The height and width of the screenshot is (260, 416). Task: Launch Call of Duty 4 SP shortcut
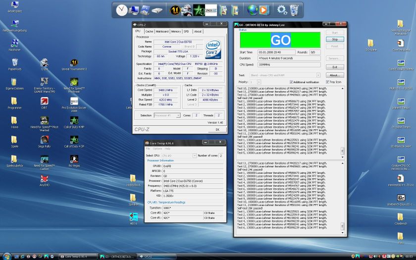coord(74,142)
